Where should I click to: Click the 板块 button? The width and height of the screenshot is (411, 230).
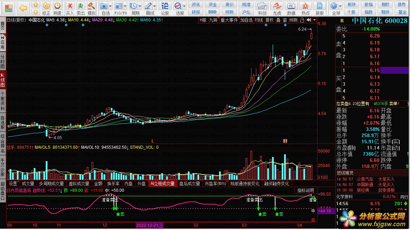click(x=352, y=4)
